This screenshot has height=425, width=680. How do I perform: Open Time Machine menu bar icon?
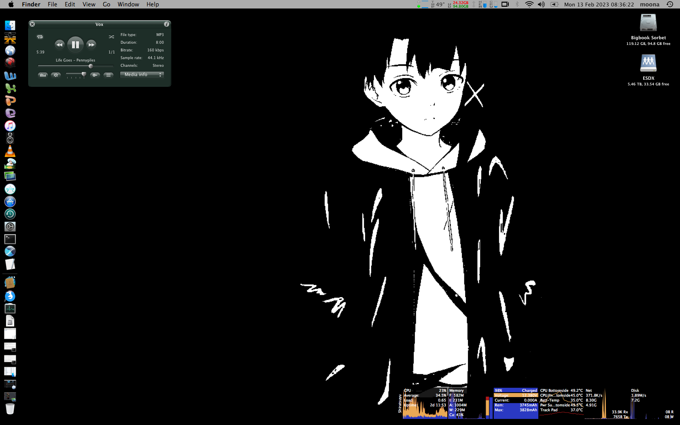coord(670,4)
